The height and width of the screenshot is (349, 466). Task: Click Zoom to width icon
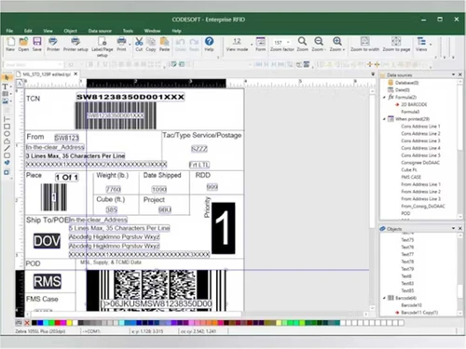tap(364, 41)
